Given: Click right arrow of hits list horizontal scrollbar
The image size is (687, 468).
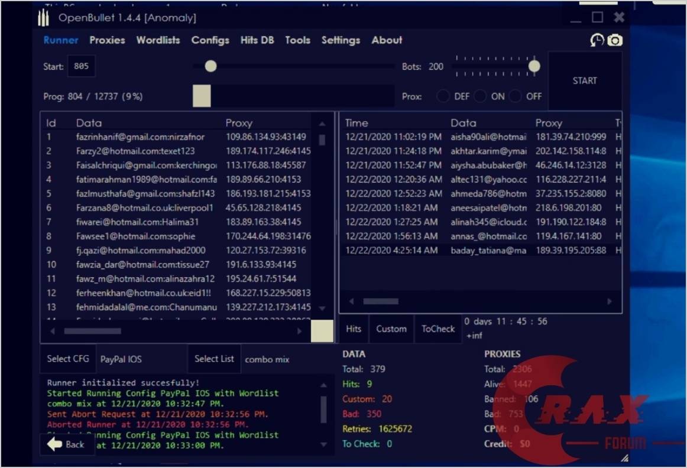Looking at the screenshot, I should [609, 301].
